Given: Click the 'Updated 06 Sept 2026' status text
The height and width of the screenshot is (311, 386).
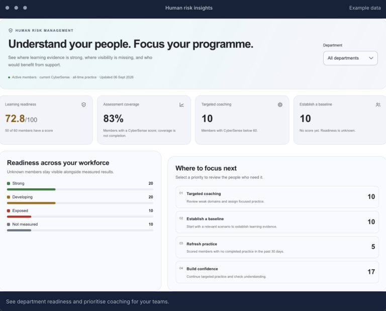Looking at the screenshot, I should pos(117,77).
